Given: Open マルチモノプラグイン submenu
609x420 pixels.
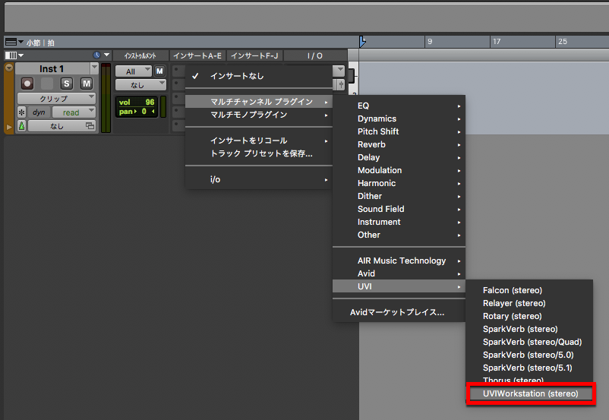Looking at the screenshot, I should pos(259,115).
